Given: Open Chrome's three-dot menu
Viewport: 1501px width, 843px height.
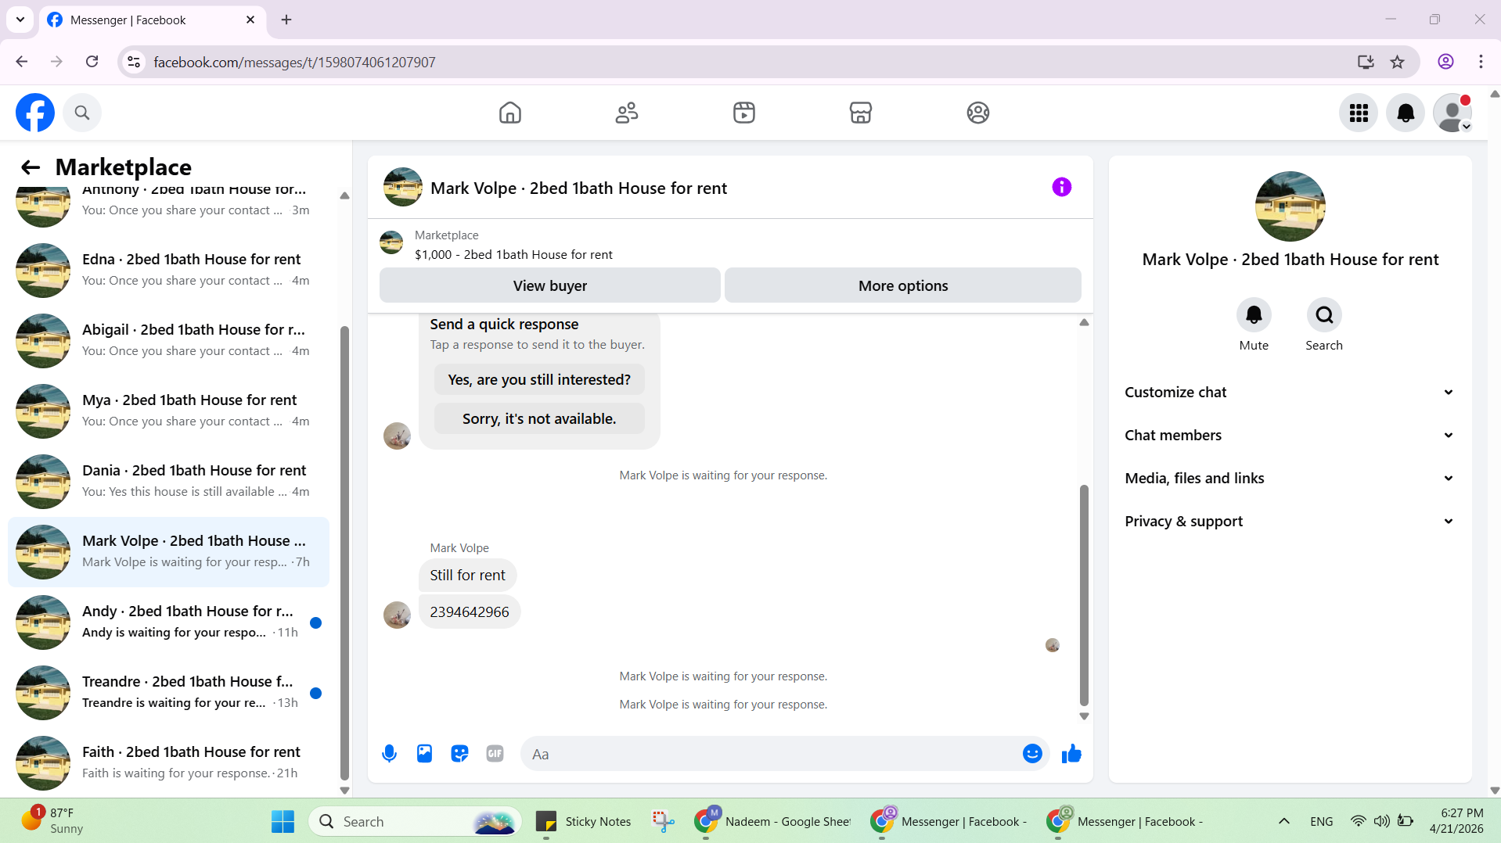Looking at the screenshot, I should pos(1481,62).
